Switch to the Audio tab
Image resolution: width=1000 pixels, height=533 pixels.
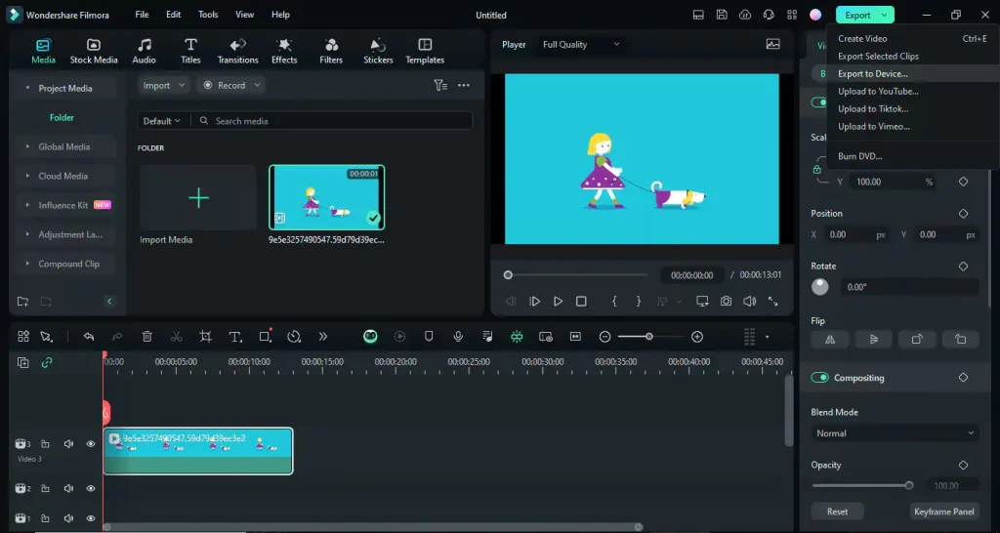click(x=145, y=51)
